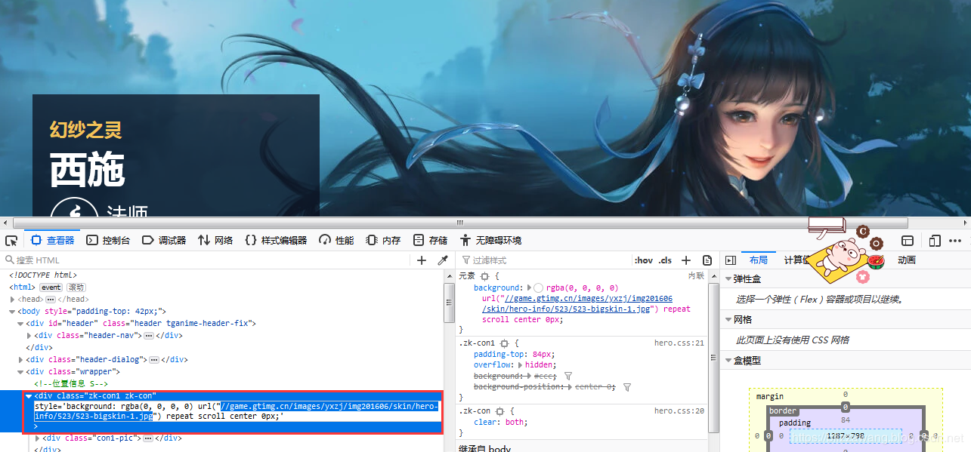Open the 无障碍环境 accessibility tab
Image resolution: width=971 pixels, height=452 pixels.
point(491,241)
